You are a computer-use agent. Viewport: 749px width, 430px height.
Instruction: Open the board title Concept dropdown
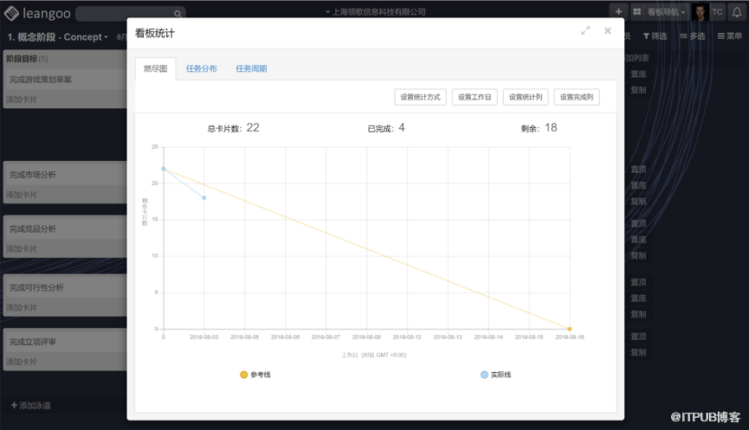click(58, 37)
